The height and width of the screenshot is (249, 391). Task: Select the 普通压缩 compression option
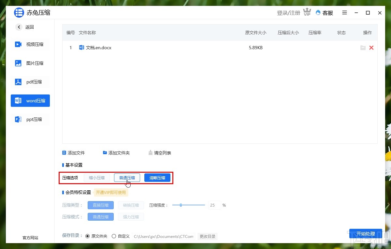click(x=127, y=178)
